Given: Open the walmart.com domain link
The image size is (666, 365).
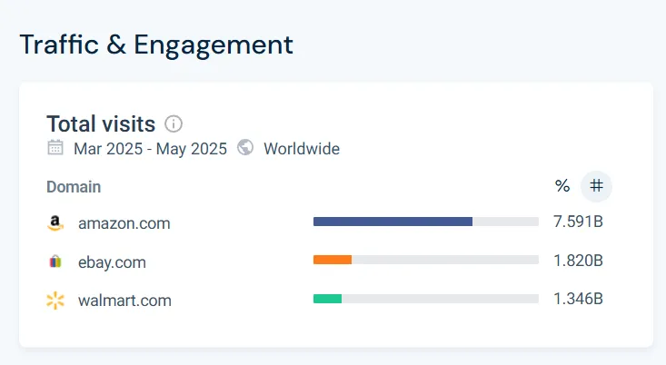Looking at the screenshot, I should tap(124, 301).
